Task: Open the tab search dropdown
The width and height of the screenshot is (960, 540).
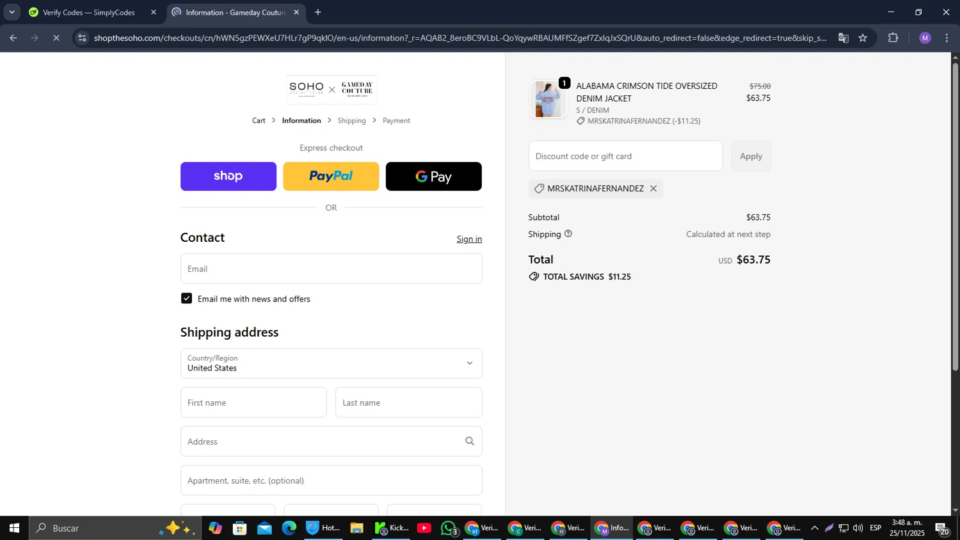Action: point(12,12)
